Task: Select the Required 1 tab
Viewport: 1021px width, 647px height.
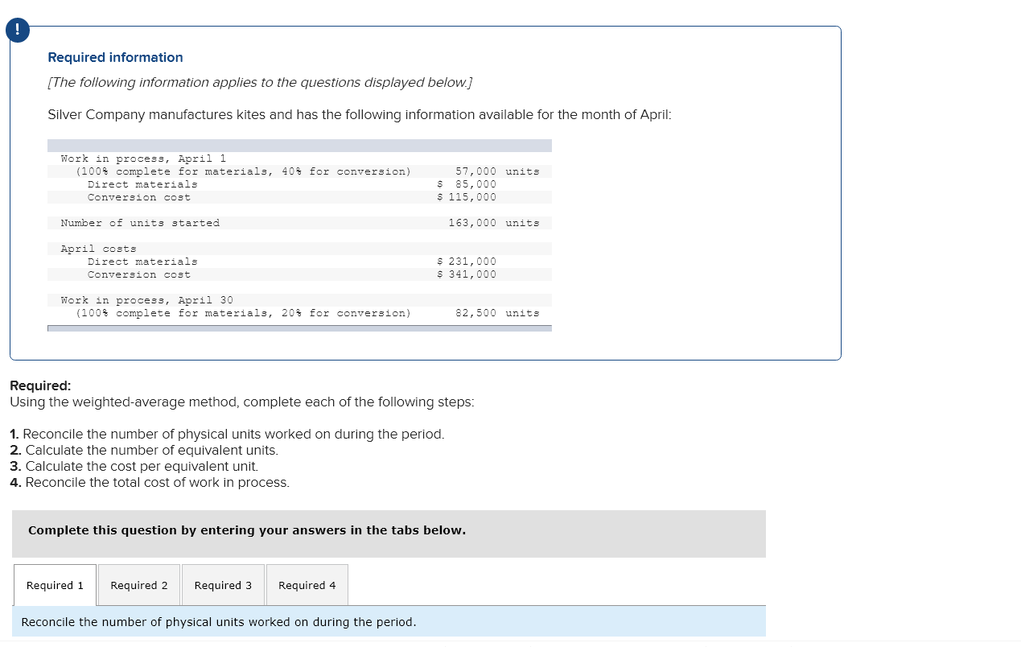Action: pos(54,585)
